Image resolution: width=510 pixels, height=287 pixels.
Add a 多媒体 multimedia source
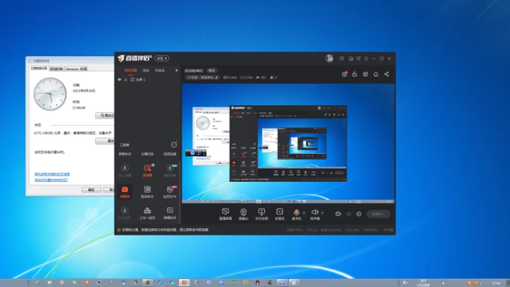pyautogui.click(x=280, y=214)
